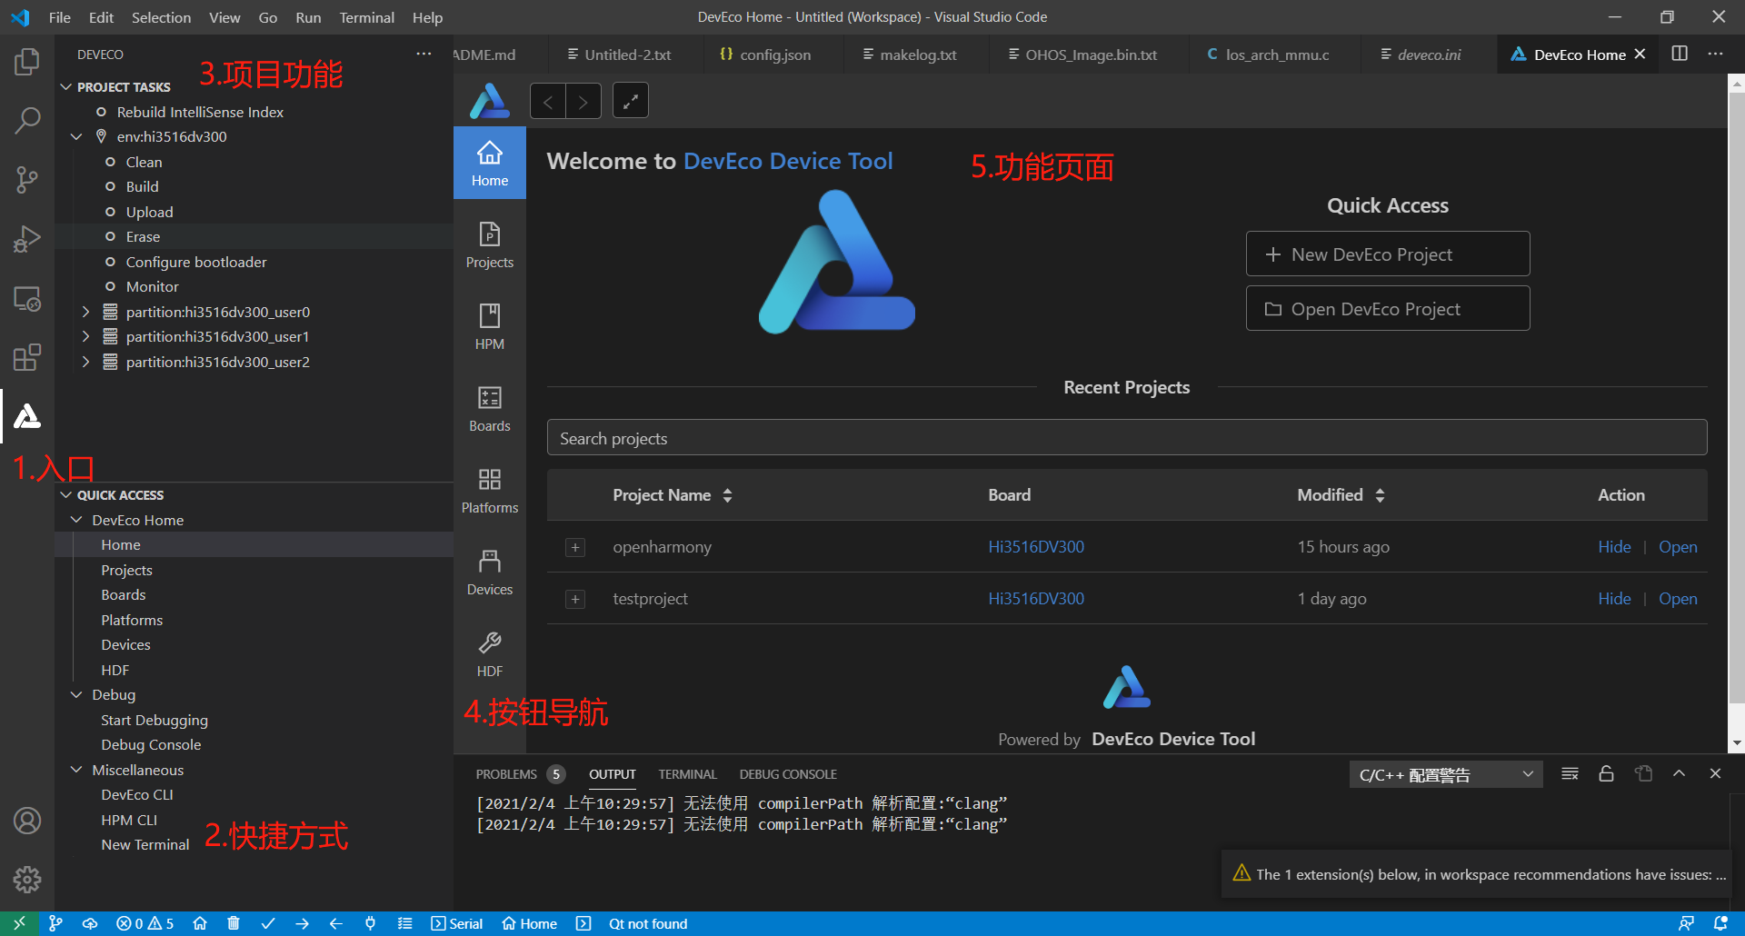This screenshot has width=1745, height=936.
Task: Open Devices page in DevEco navigation
Action: 490,573
